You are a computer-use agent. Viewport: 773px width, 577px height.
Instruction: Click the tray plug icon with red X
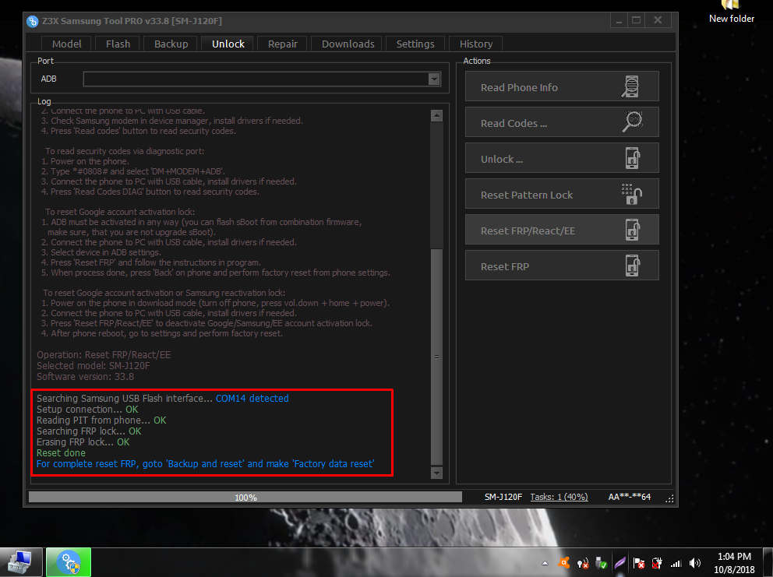pyautogui.click(x=583, y=563)
